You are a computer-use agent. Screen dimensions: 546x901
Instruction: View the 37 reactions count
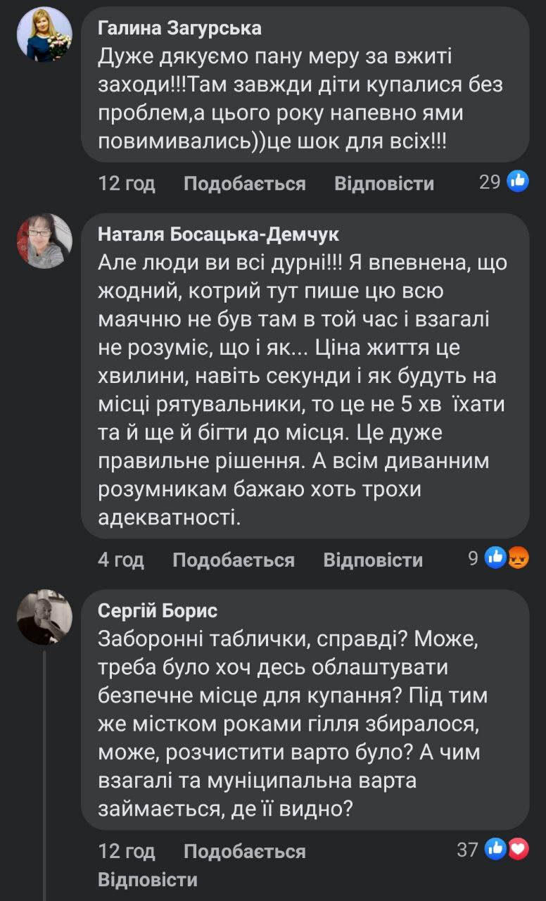pyautogui.click(x=468, y=850)
